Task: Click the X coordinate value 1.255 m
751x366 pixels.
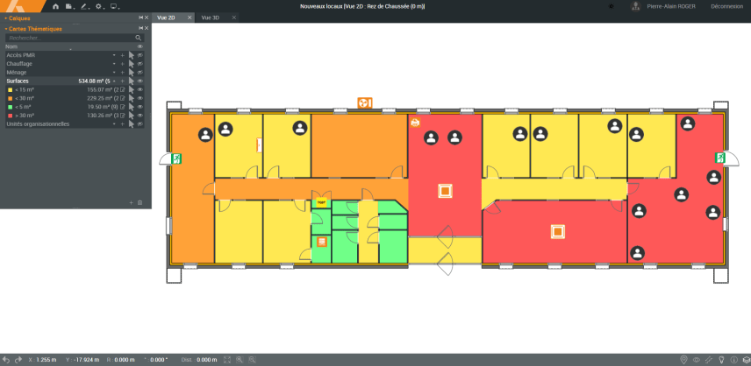Action: pyautogui.click(x=46, y=360)
